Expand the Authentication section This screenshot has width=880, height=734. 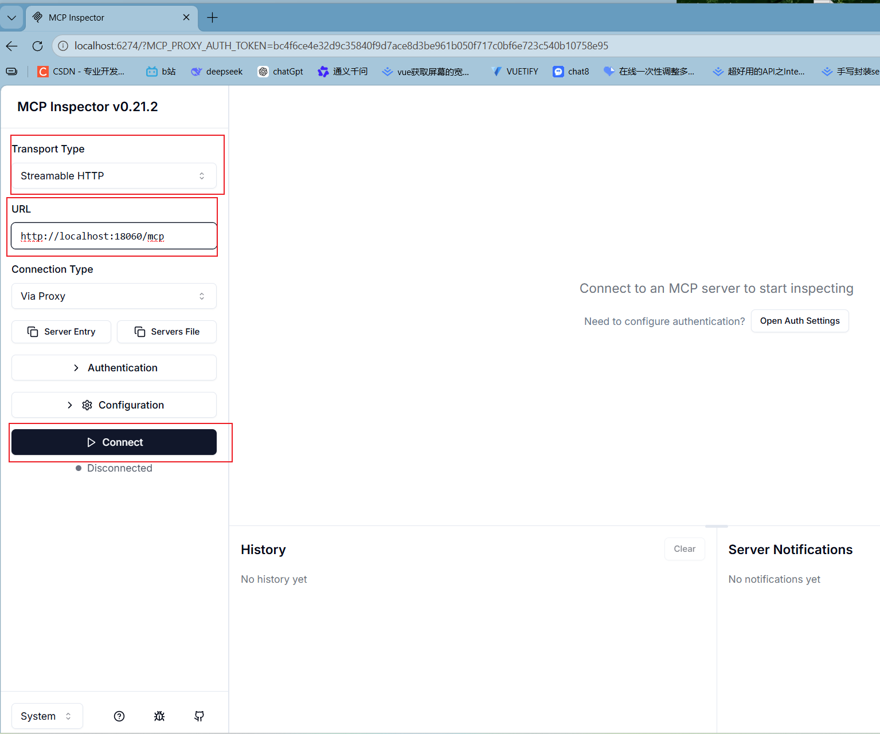click(x=114, y=368)
